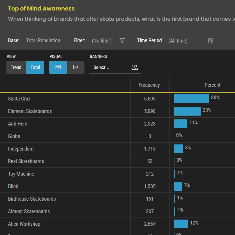Open the Time Period calendar icon

click(x=211, y=40)
